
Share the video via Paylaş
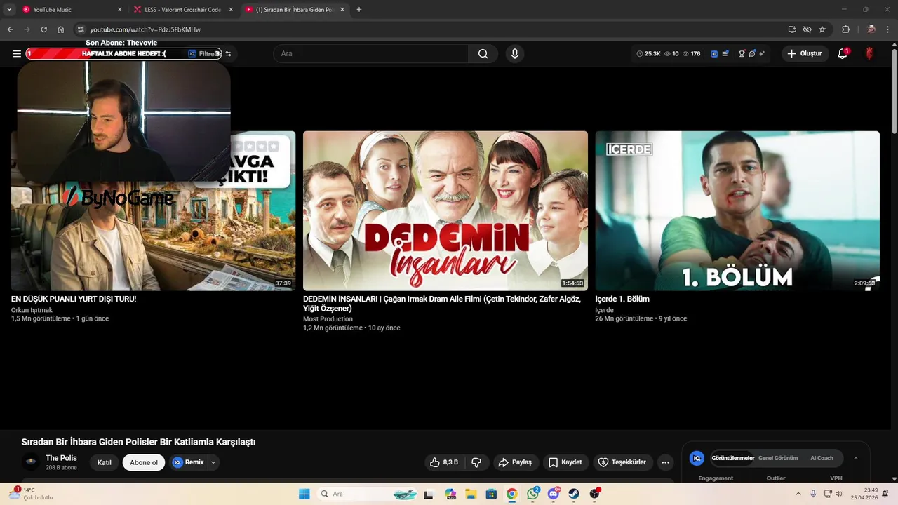(515, 462)
